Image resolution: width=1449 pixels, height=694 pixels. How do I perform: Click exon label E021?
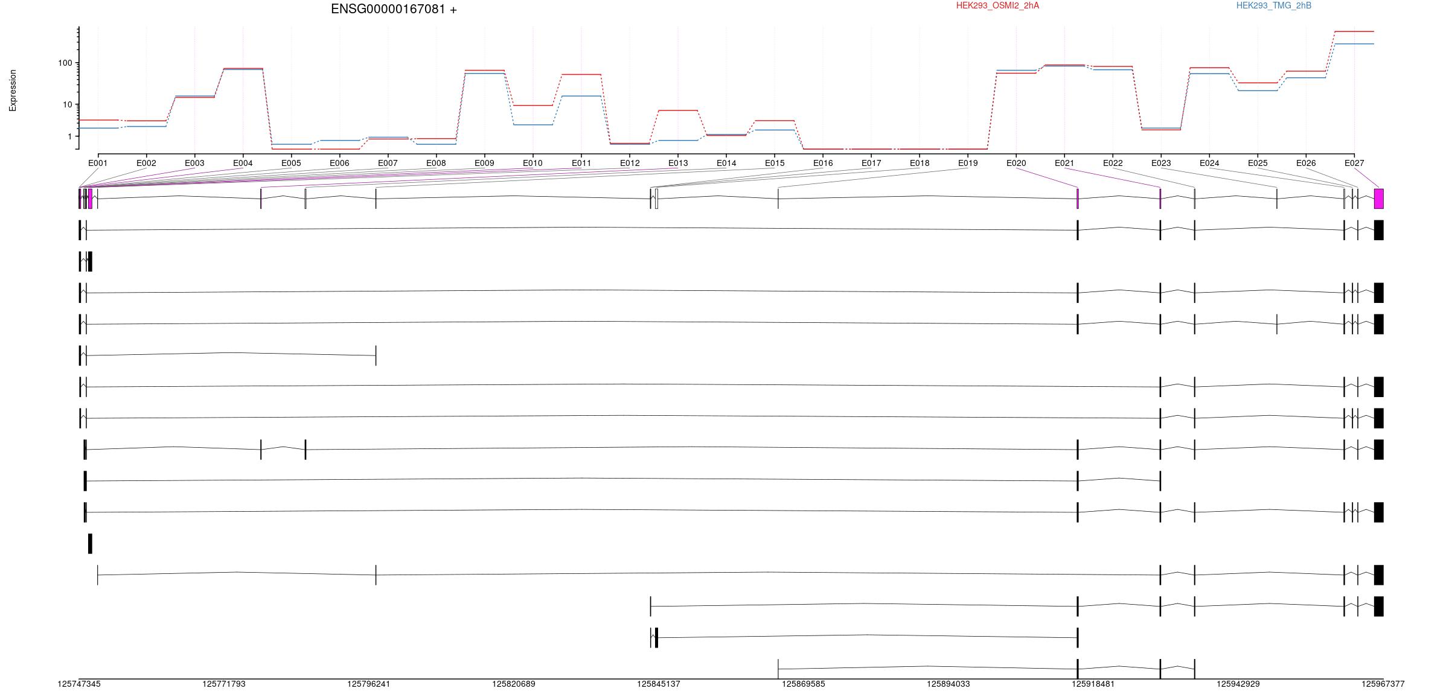point(1064,163)
